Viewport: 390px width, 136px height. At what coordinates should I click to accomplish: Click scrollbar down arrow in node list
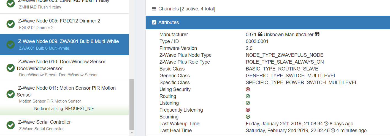pos(132,133)
